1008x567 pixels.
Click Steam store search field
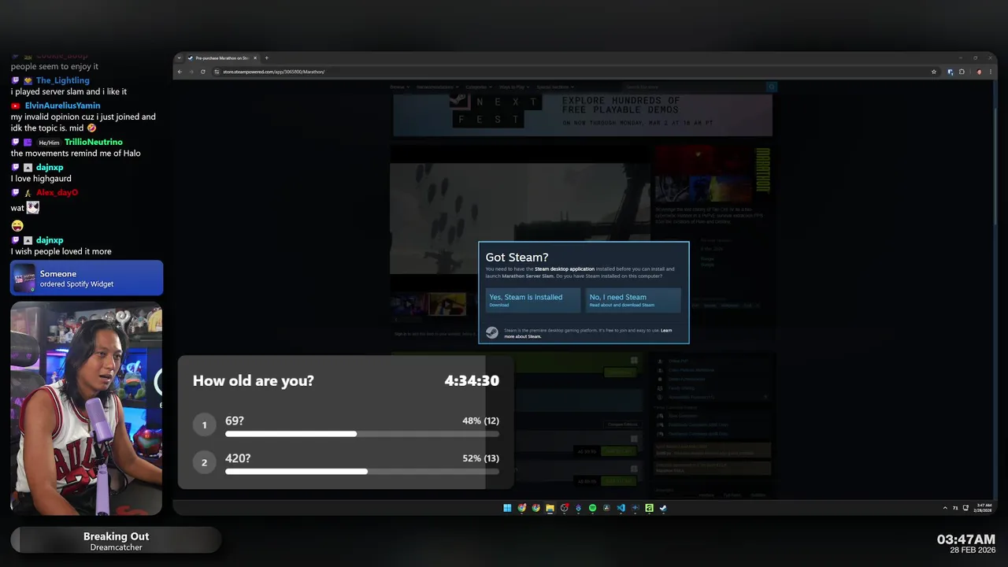click(x=695, y=87)
